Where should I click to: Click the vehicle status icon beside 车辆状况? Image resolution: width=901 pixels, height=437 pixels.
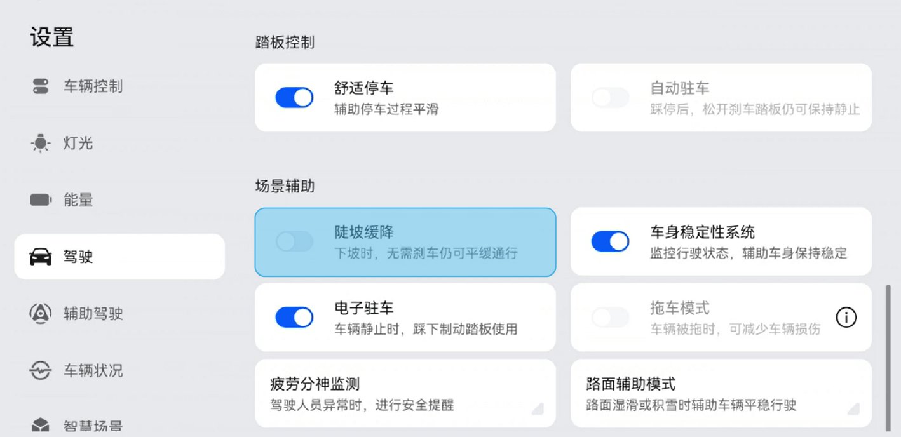pos(41,370)
